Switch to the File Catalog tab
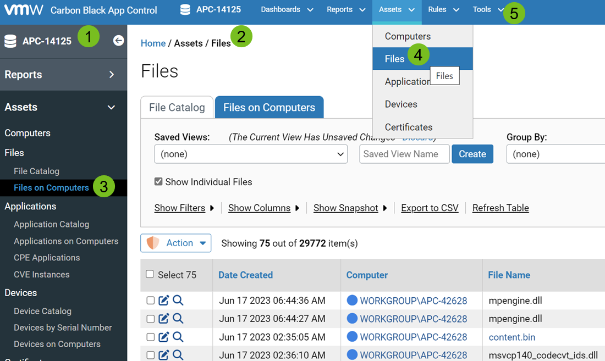Screen dimensions: 605x361 [177, 107]
